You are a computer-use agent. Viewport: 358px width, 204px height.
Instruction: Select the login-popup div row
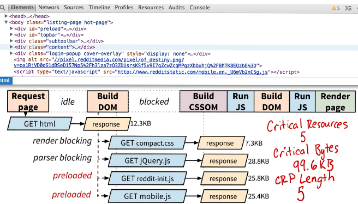[x=112, y=53]
